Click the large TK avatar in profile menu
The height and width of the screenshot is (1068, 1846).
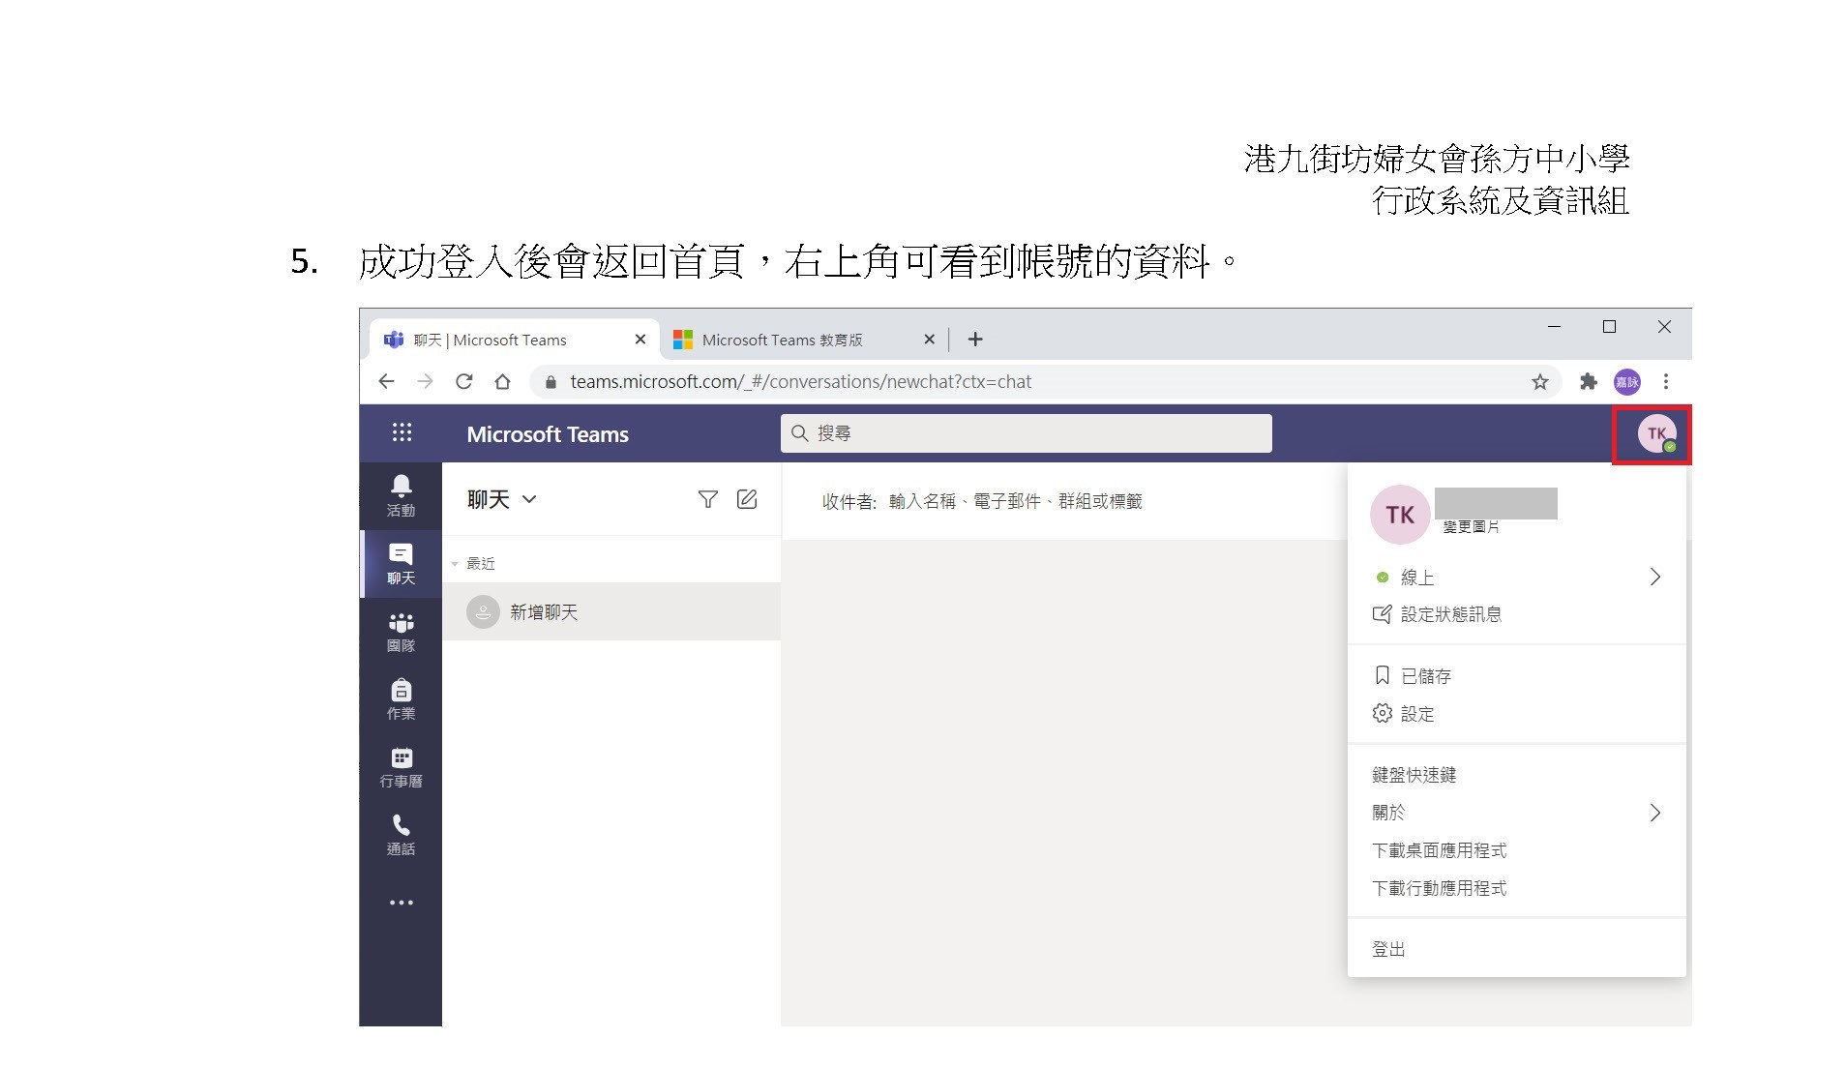pos(1400,515)
